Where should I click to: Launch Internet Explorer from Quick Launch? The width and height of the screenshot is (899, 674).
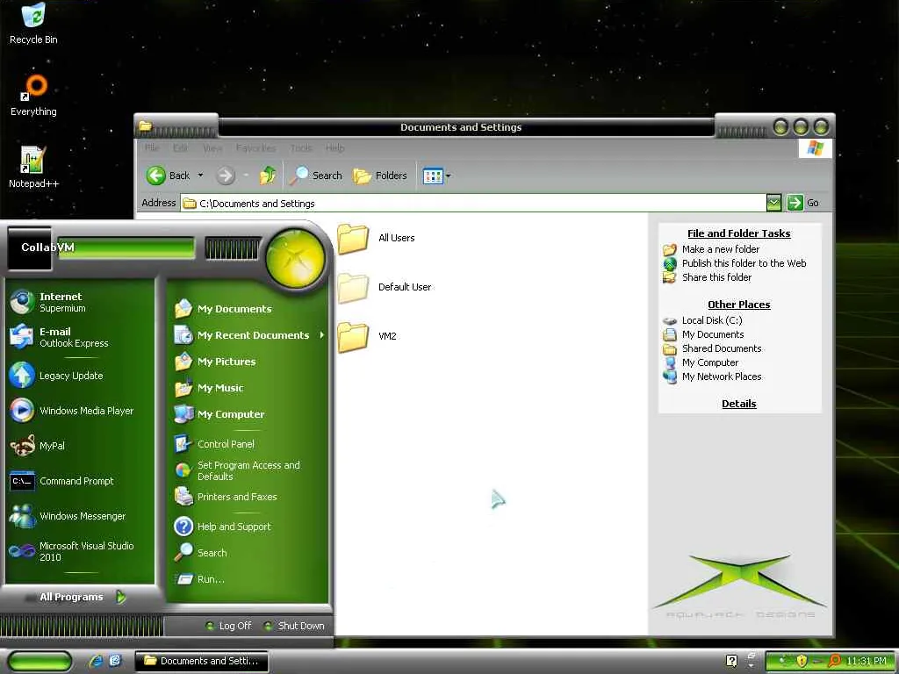pyautogui.click(x=95, y=661)
